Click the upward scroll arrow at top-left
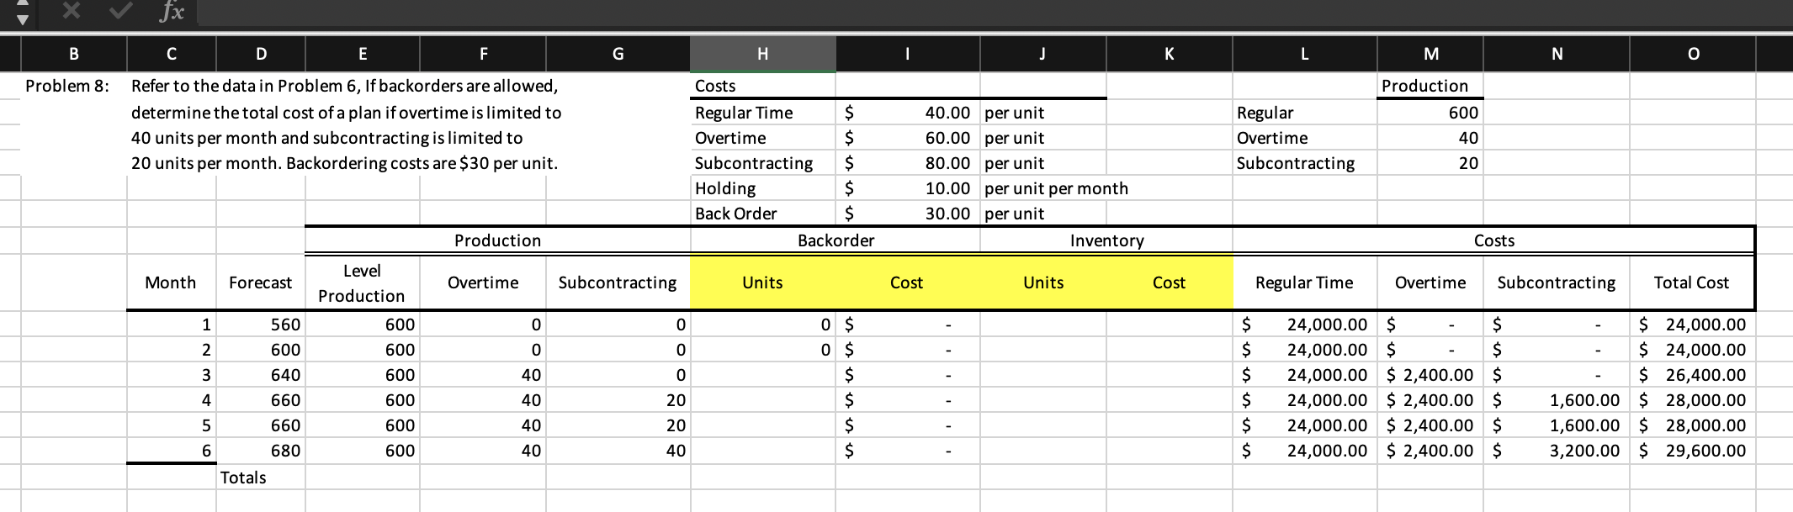Screen dimensions: 1793x512 tap(23, 4)
